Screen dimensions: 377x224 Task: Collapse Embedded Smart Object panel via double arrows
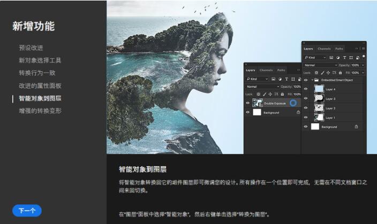click(357, 49)
